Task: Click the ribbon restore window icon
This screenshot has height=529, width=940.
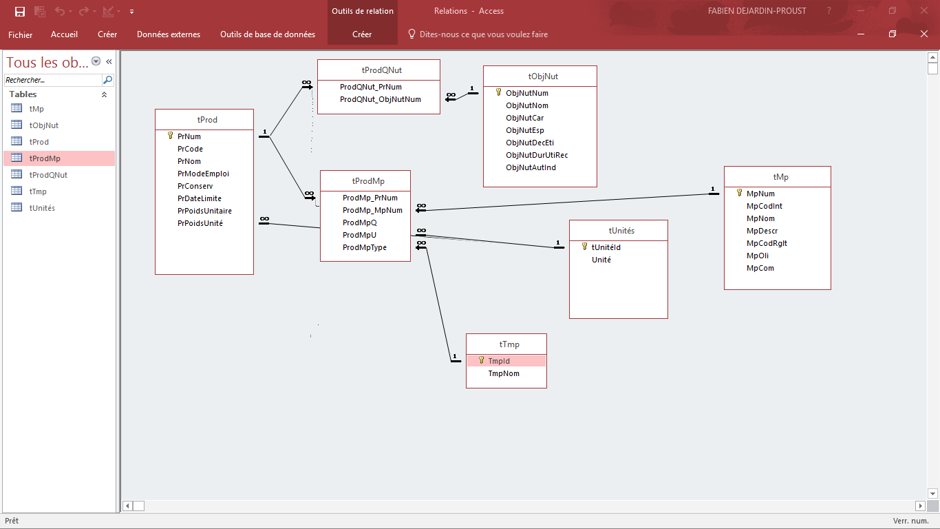Action: (x=893, y=34)
